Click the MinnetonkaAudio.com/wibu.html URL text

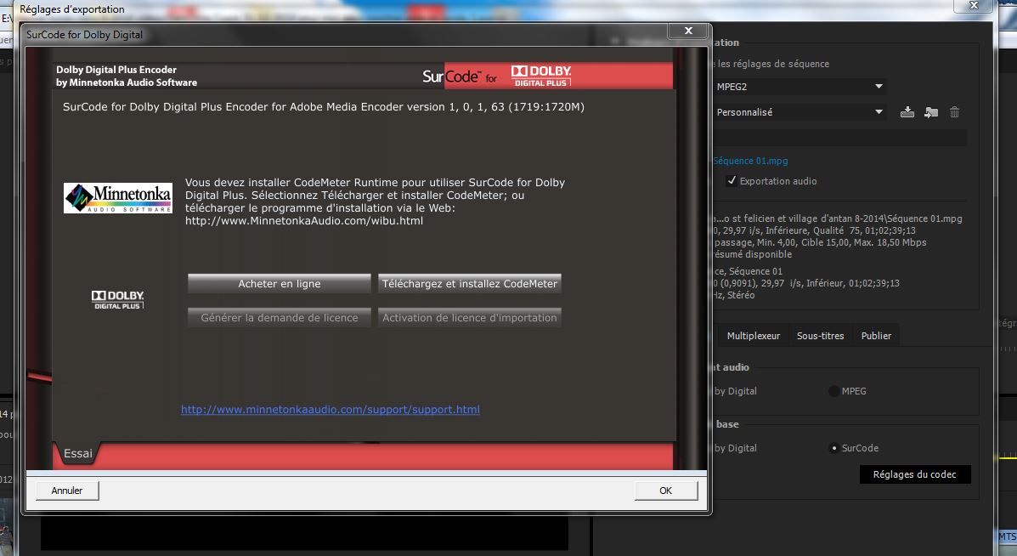click(x=304, y=220)
